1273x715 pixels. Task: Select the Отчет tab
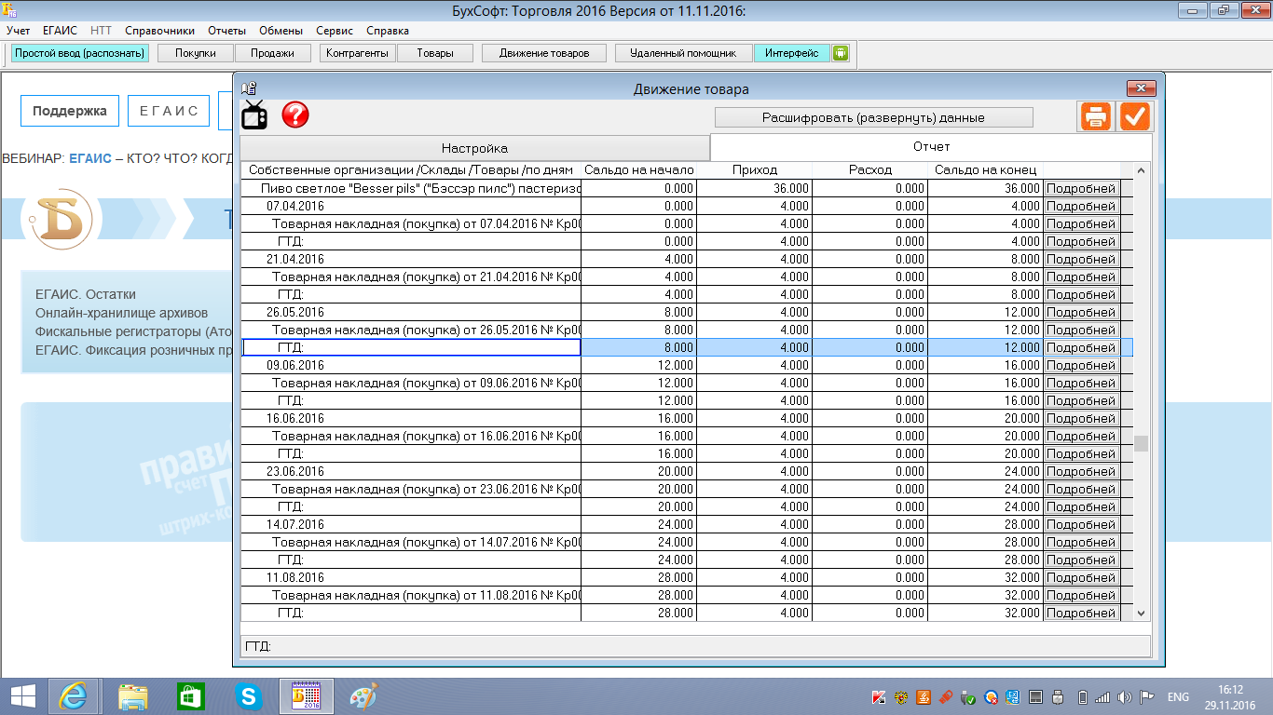930,147
